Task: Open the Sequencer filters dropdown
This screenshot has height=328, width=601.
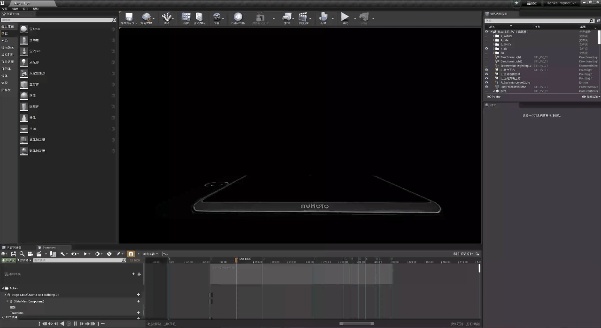Action: (25, 260)
